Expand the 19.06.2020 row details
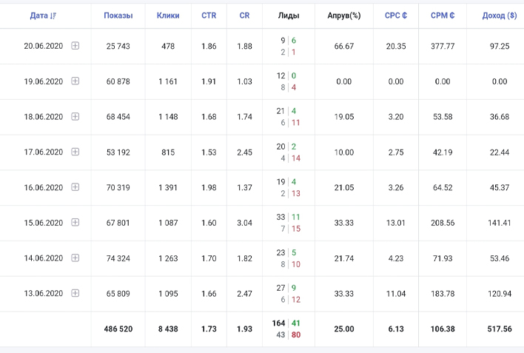 pyautogui.click(x=75, y=81)
